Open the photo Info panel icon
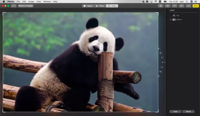This screenshot has height=116, width=200. (x=161, y=6)
